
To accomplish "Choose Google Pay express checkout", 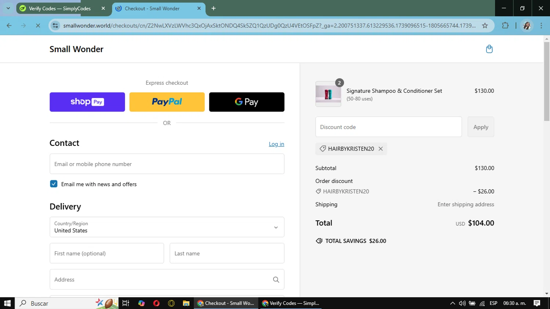I will pos(247,102).
